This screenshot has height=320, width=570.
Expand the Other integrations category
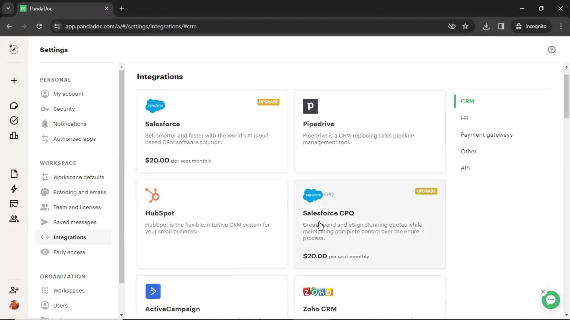(x=468, y=151)
